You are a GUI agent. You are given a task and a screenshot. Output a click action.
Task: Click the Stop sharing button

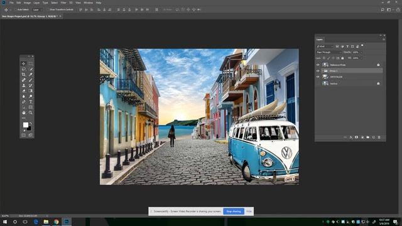(234, 212)
